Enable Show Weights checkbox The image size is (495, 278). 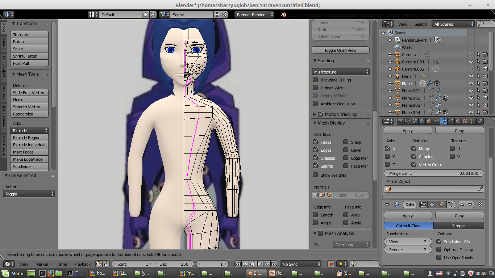(x=315, y=175)
